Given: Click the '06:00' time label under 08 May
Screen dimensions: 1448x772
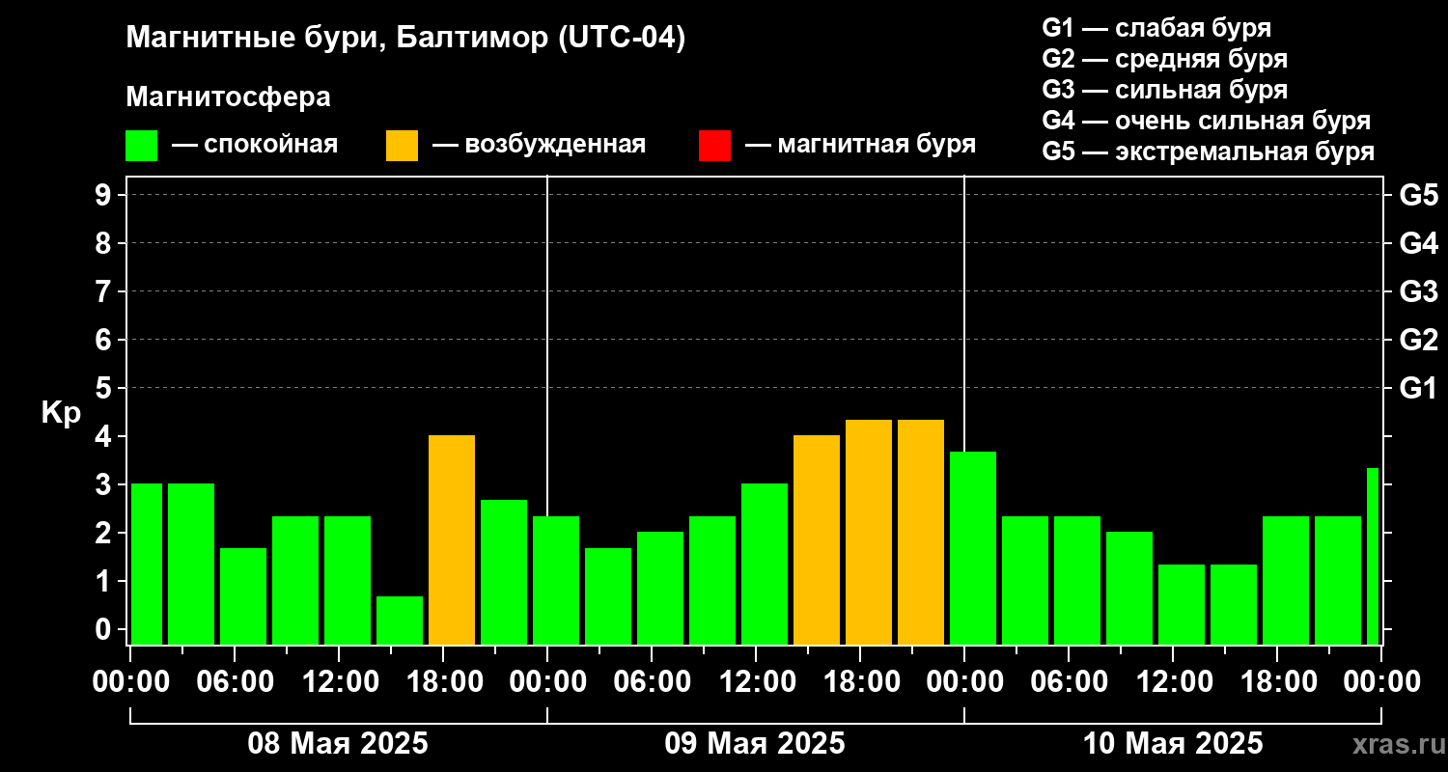Looking at the screenshot, I should pos(237,682).
